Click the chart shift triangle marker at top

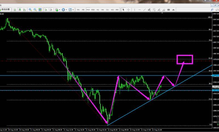tap(162, 13)
